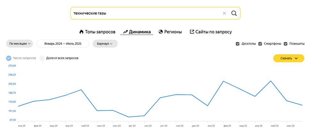This screenshot has width=314, height=132.
Task: Open the Скачать download dropdown
Action: 288,58
